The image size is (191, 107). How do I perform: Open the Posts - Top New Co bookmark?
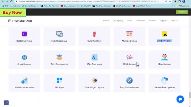point(50,6)
